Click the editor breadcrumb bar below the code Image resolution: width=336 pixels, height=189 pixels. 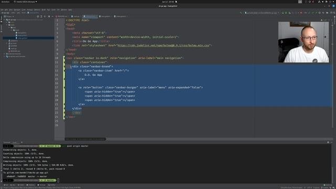pos(85,139)
